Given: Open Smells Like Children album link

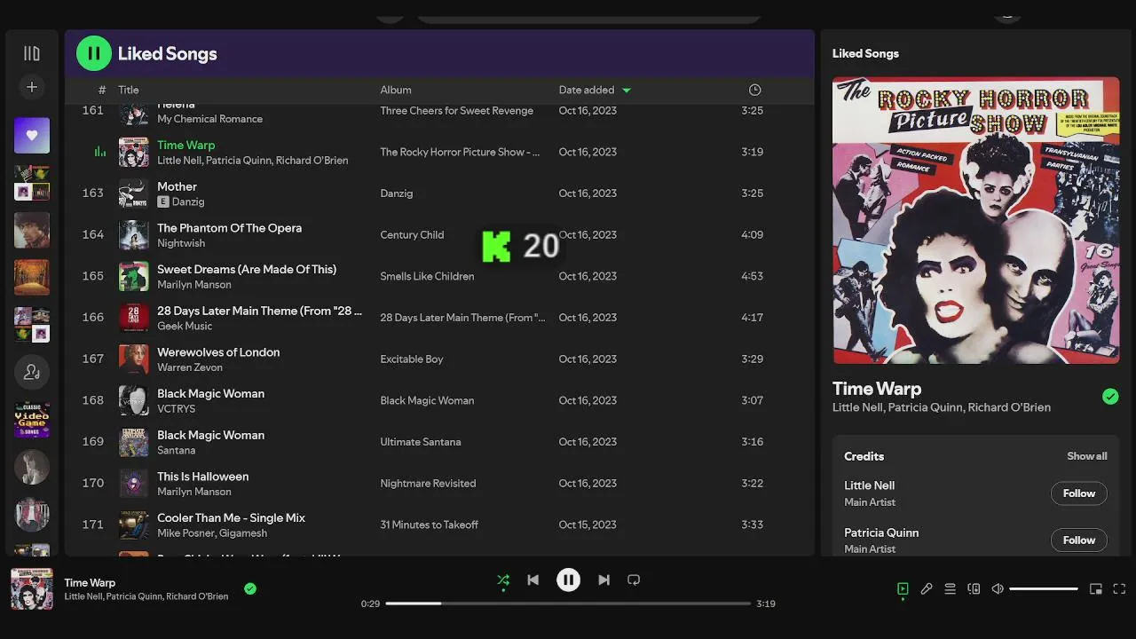Looking at the screenshot, I should point(427,276).
